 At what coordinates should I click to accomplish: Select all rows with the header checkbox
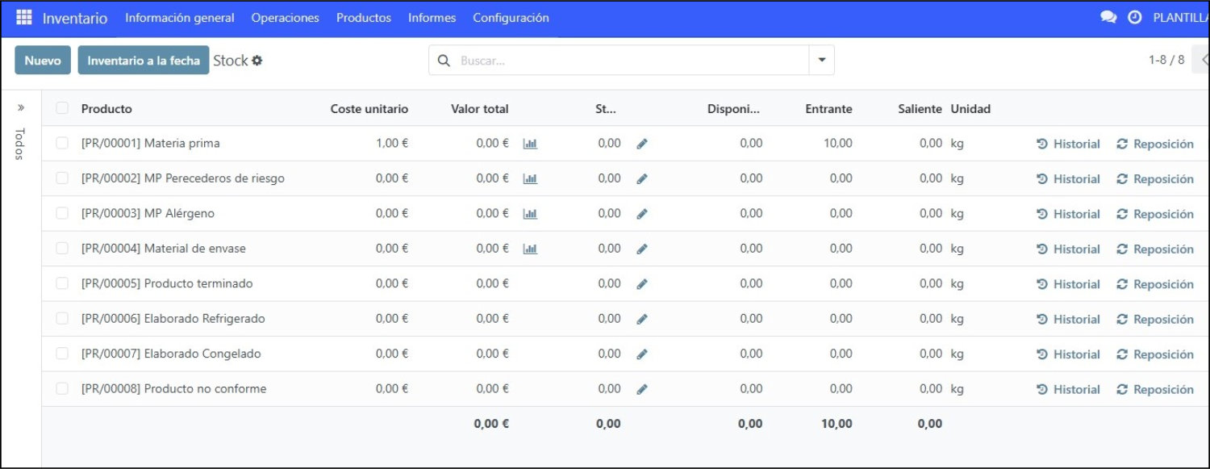click(x=62, y=108)
